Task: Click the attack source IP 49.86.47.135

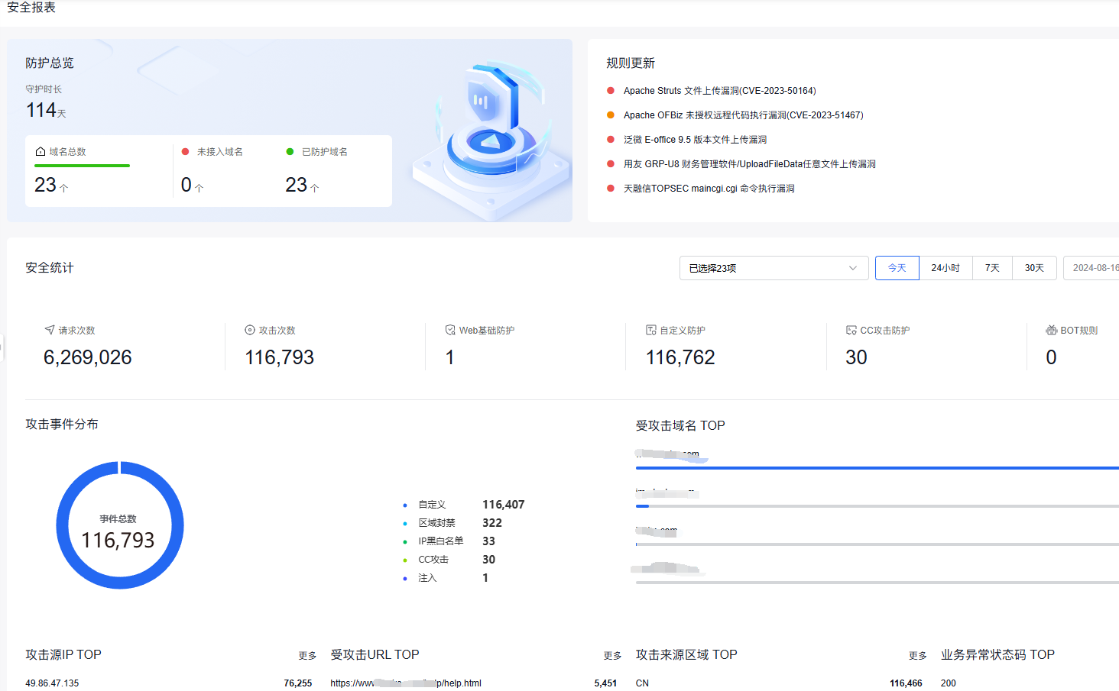Action: [x=52, y=683]
